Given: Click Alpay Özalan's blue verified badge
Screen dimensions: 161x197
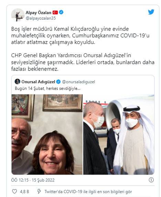Looking at the screenshot, I should tap(61, 12).
